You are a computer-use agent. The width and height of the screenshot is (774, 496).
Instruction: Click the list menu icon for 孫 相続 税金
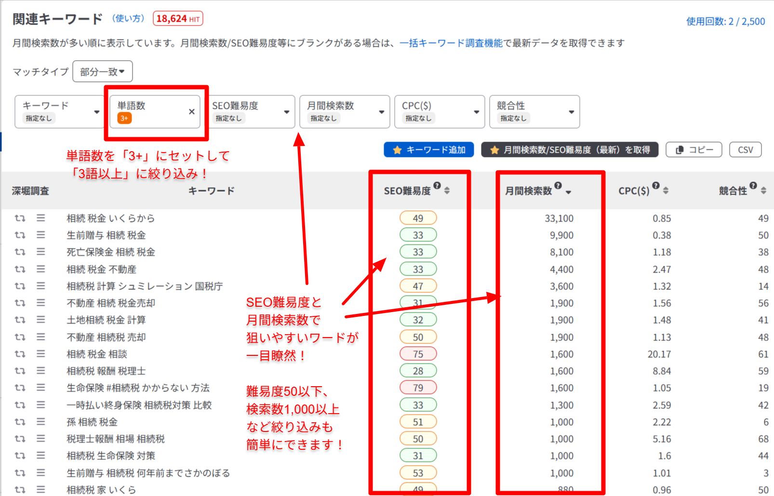point(41,422)
